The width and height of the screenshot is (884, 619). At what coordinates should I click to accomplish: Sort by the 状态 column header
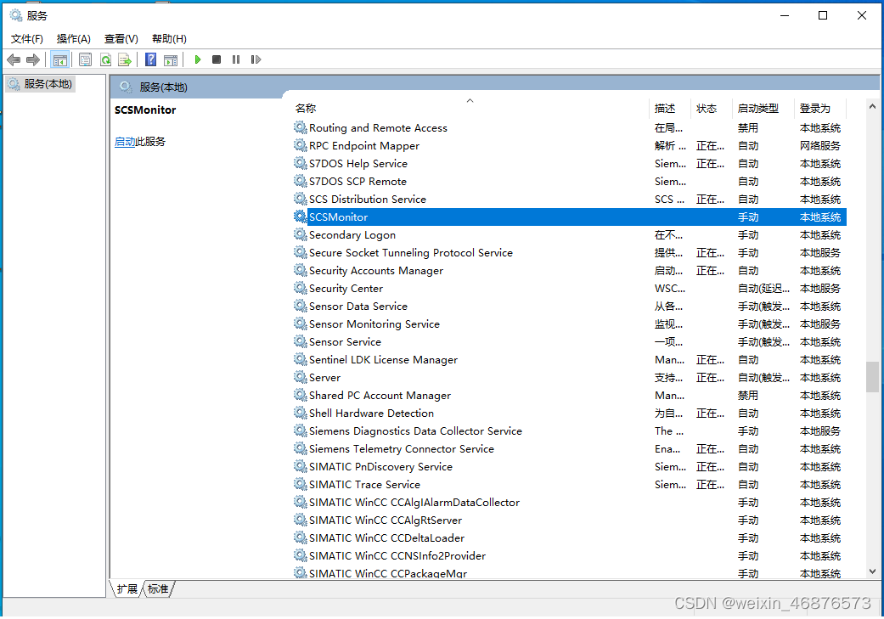point(712,108)
